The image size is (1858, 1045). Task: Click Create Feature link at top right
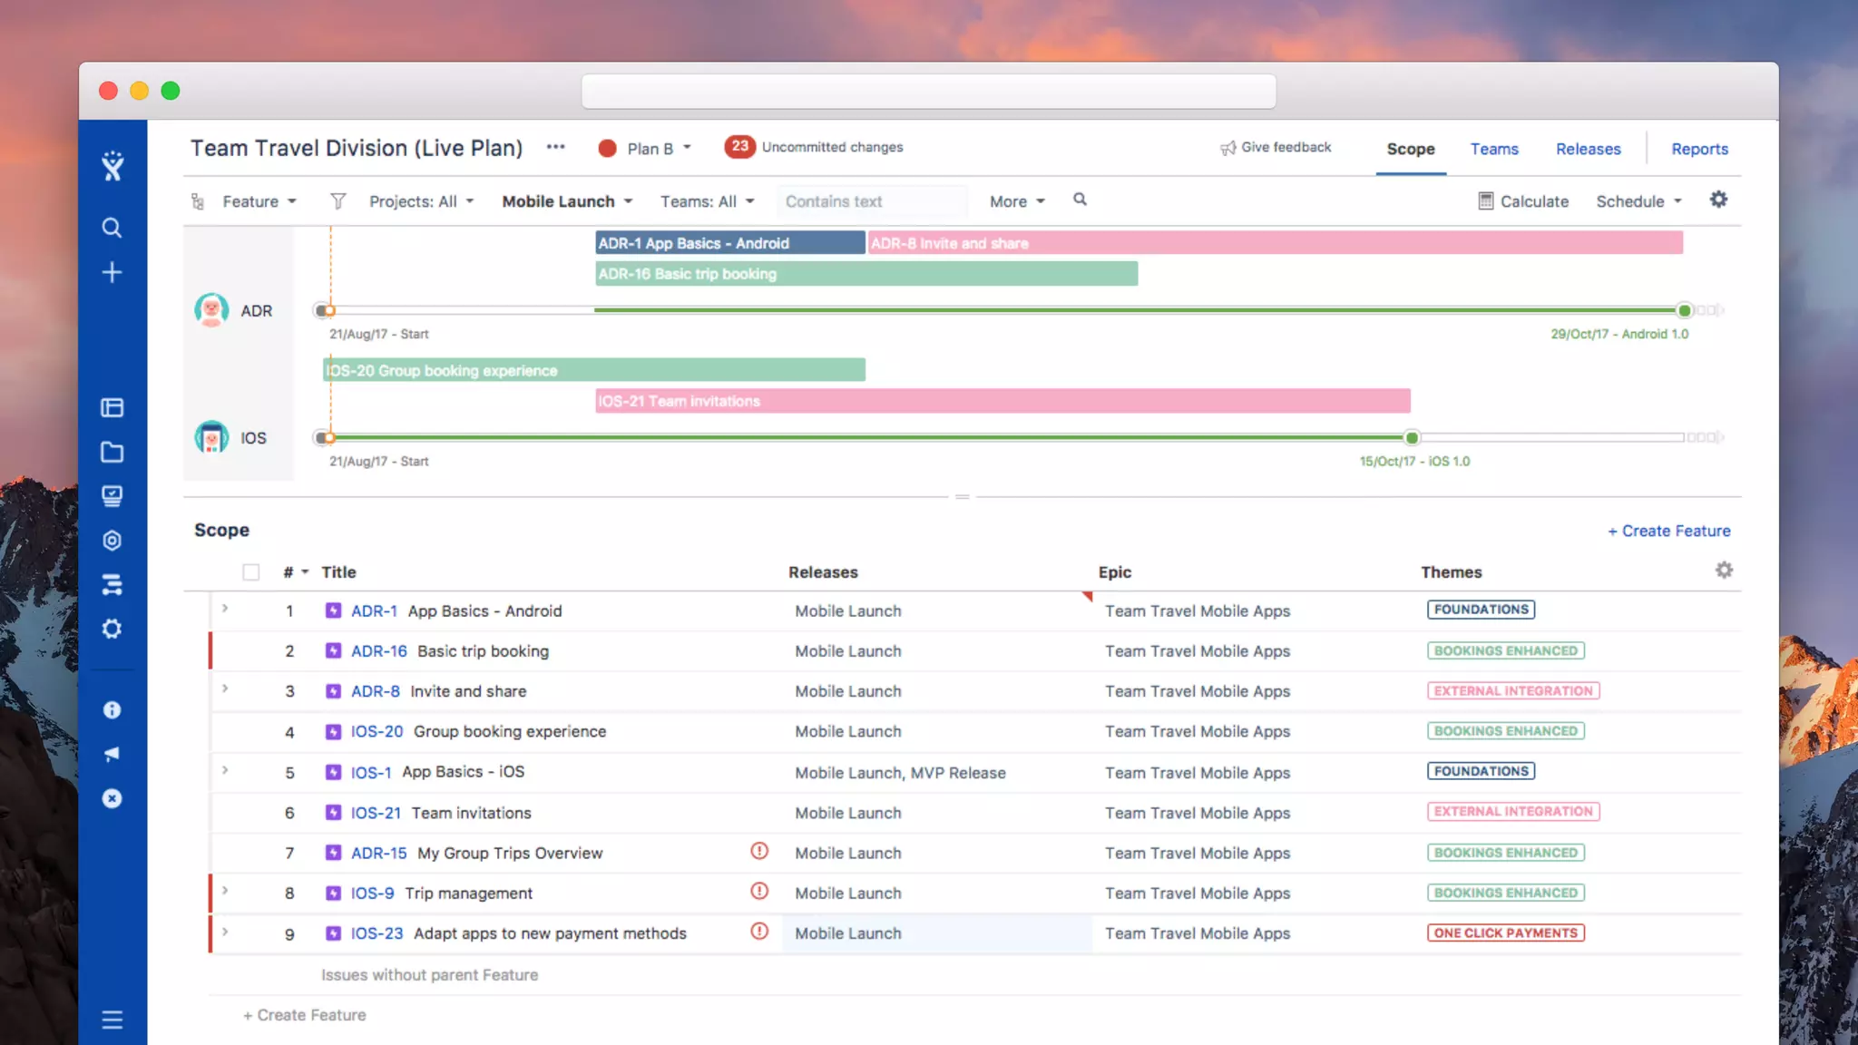coord(1668,531)
